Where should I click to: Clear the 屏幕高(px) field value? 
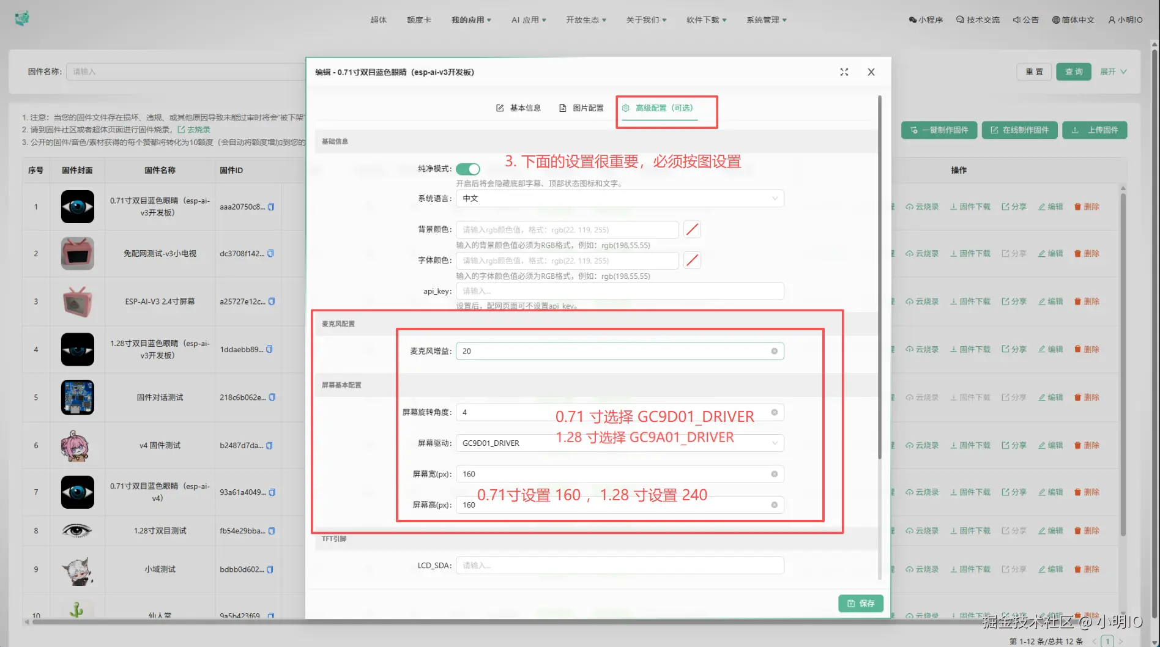coord(774,505)
